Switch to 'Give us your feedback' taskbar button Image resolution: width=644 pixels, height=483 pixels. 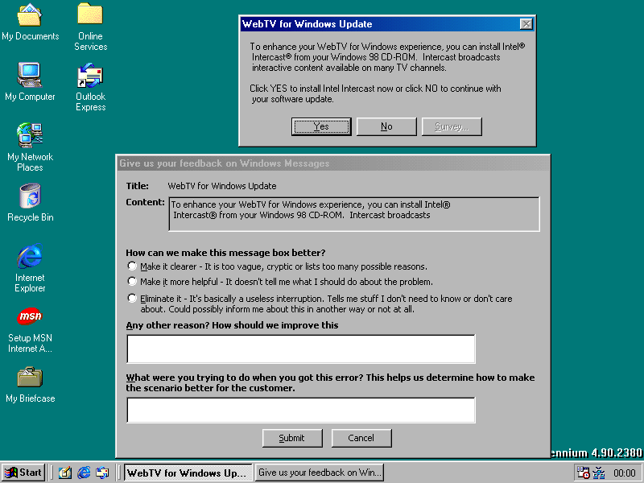(x=319, y=473)
